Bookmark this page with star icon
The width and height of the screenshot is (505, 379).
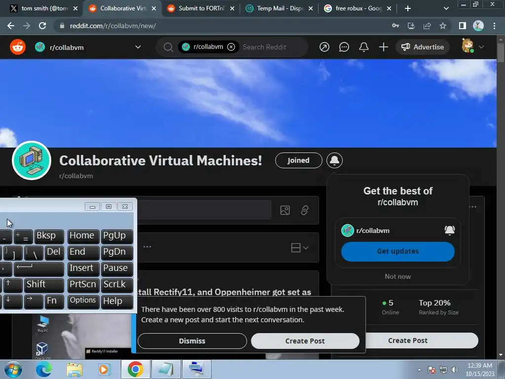pyautogui.click(x=443, y=26)
